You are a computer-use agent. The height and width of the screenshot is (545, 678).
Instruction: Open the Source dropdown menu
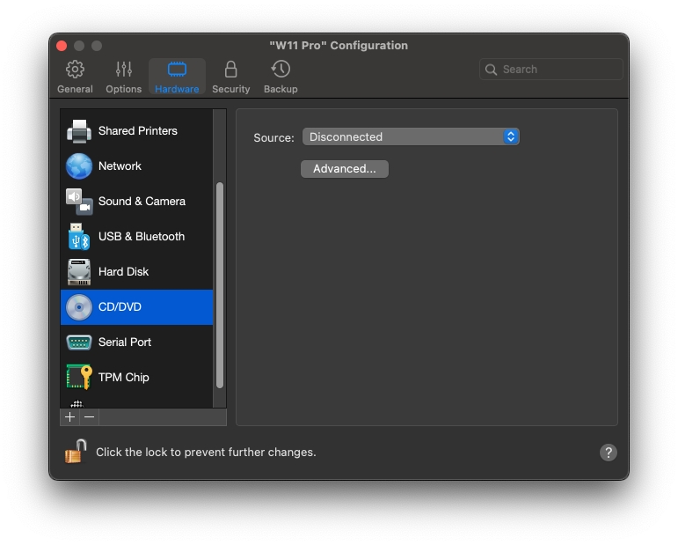(411, 137)
